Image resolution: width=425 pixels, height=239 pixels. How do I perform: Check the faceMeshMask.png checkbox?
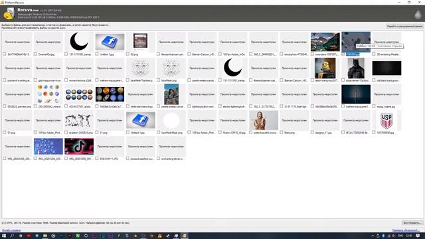tap(158, 133)
